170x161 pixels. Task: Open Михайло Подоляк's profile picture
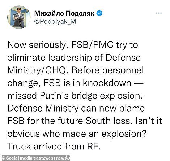click(19, 17)
